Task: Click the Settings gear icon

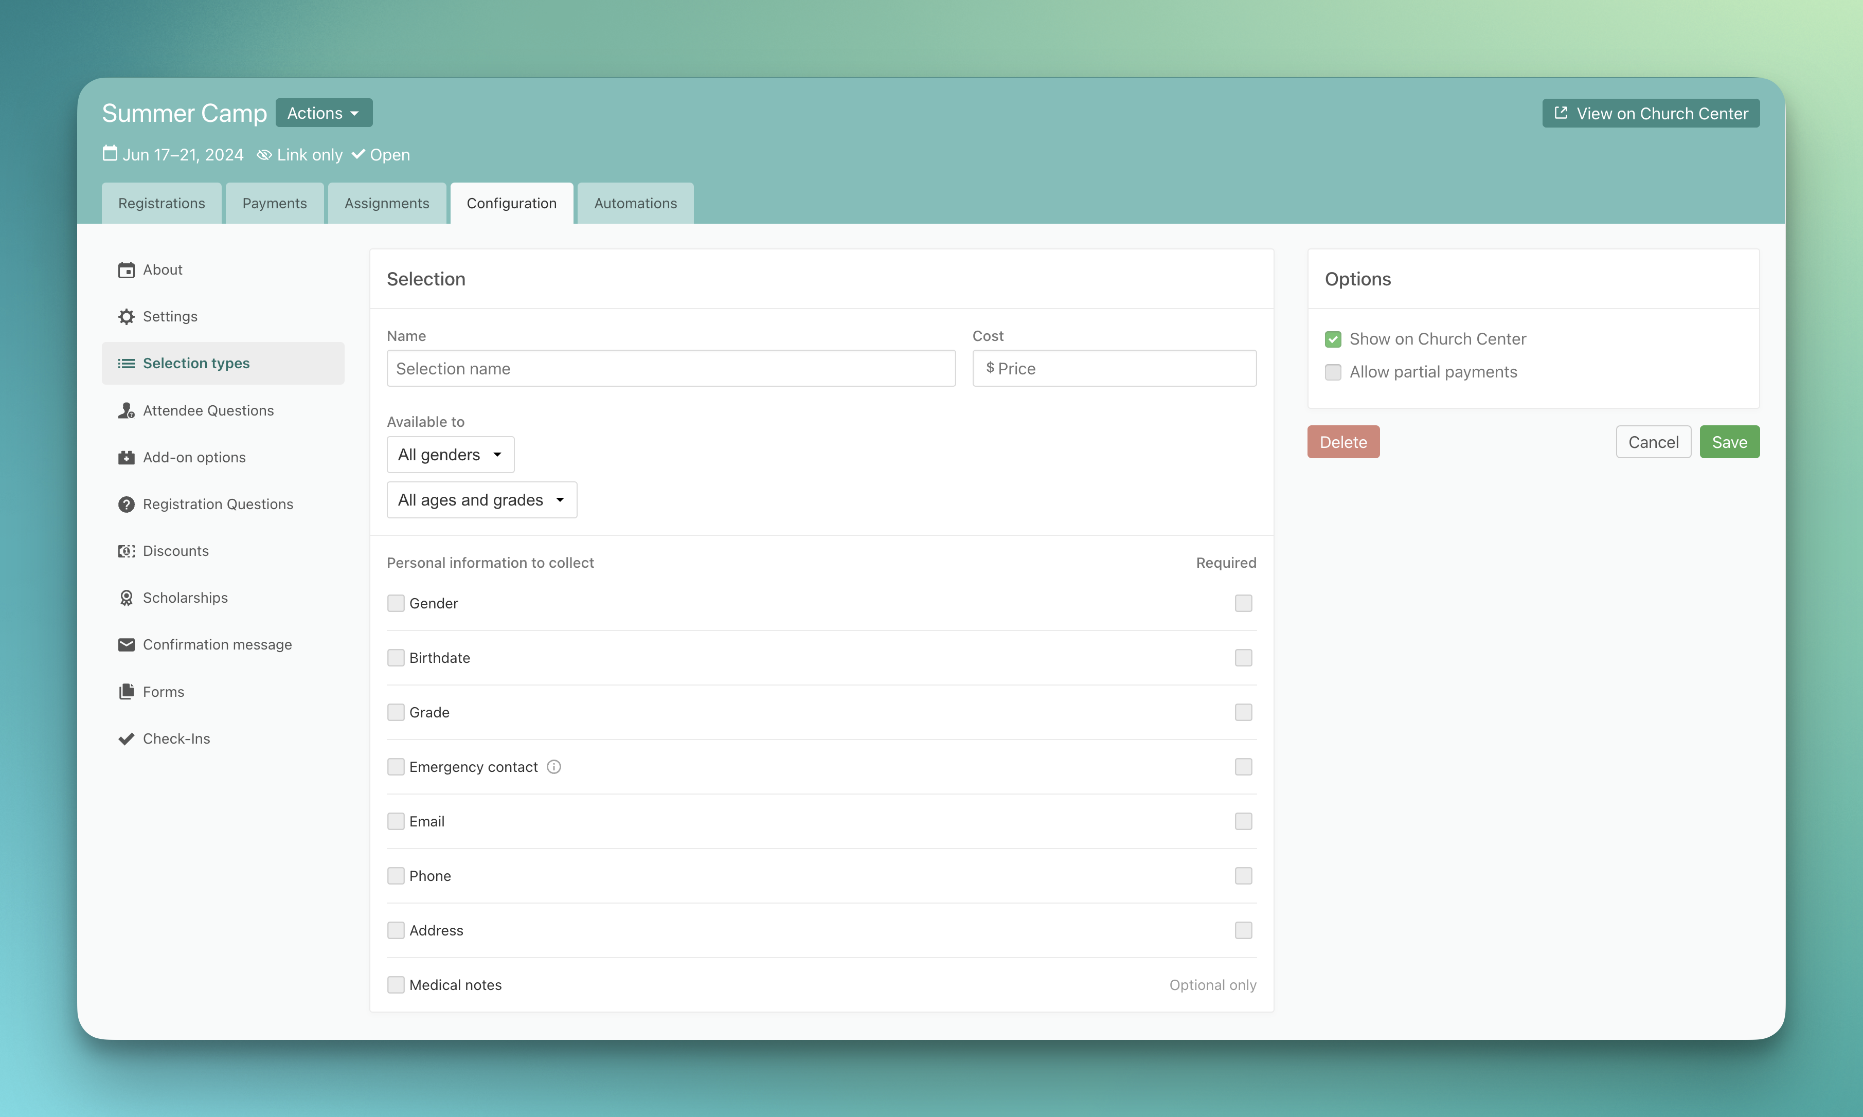Action: tap(126, 317)
